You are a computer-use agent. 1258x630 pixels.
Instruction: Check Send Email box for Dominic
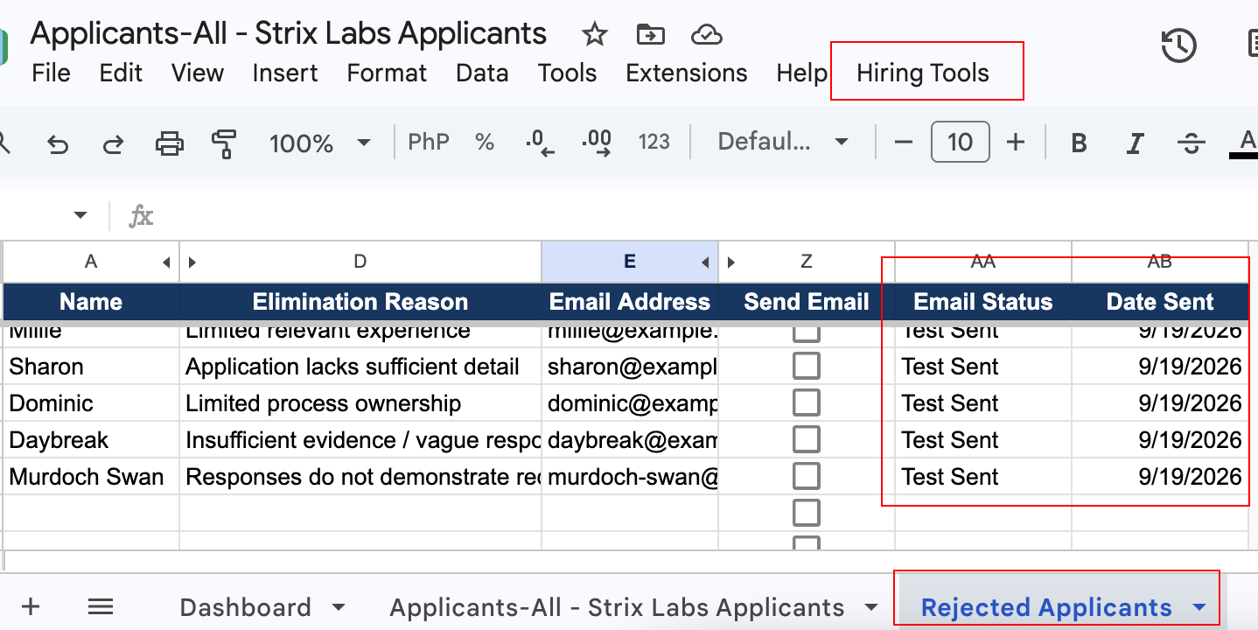click(806, 402)
